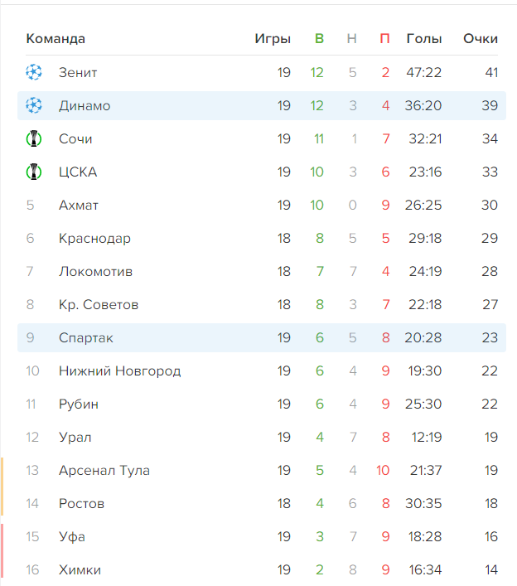The height and width of the screenshot is (586, 517).
Task: Click the green В wins header
Action: [319, 39]
